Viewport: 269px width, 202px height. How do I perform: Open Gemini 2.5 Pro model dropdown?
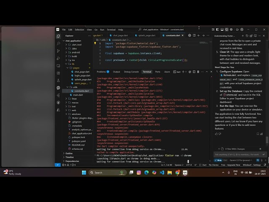point(241,160)
